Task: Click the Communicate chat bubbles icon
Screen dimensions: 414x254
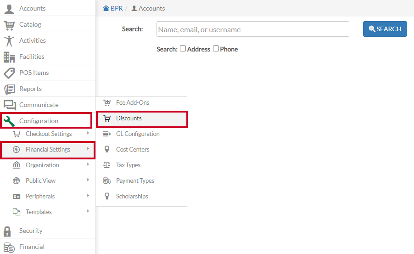Action: click(x=10, y=105)
